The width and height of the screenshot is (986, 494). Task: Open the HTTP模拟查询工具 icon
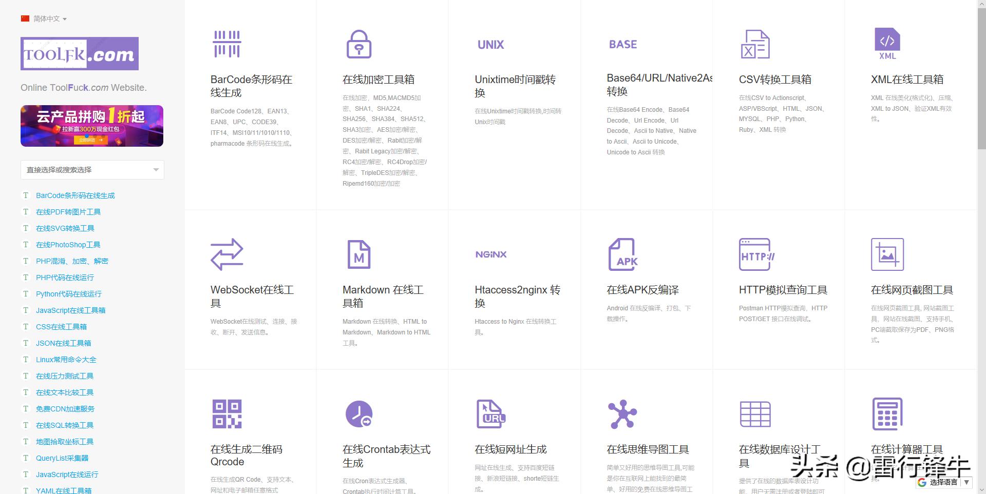755,254
